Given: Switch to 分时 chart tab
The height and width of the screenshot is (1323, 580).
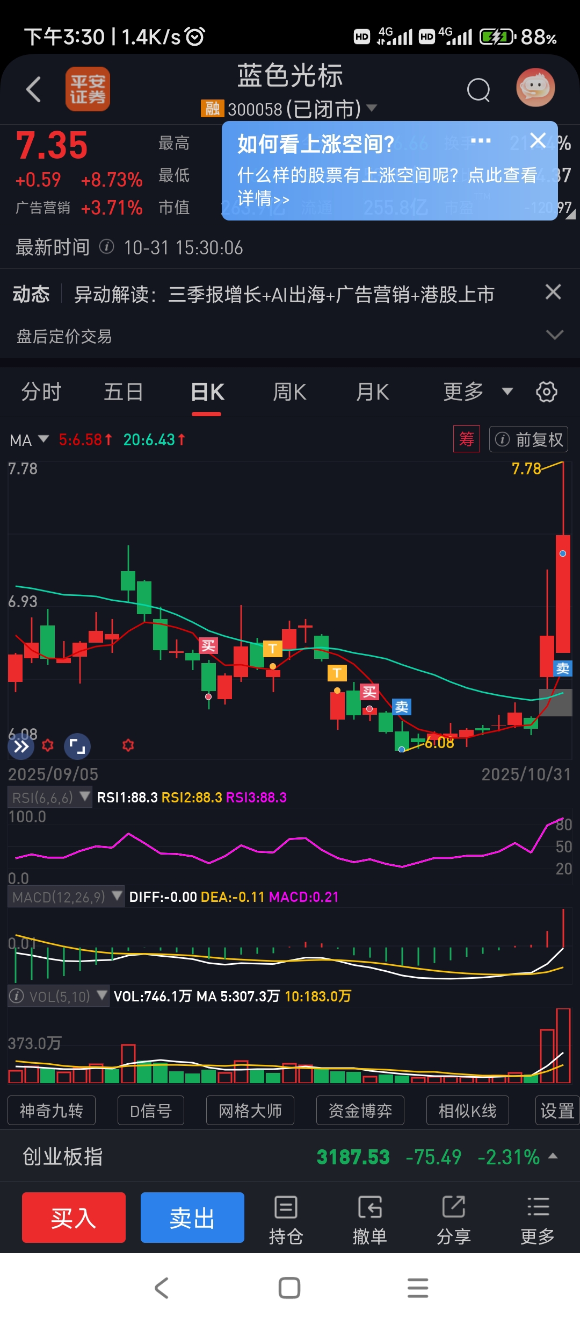Looking at the screenshot, I should [41, 392].
